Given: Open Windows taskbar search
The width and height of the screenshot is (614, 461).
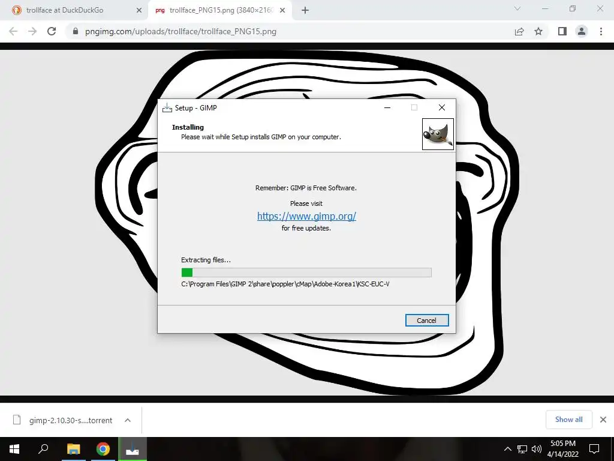Looking at the screenshot, I should point(43,449).
